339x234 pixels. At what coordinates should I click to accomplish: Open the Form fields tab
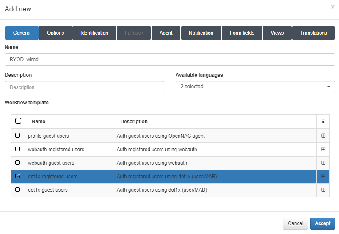pos(242,33)
